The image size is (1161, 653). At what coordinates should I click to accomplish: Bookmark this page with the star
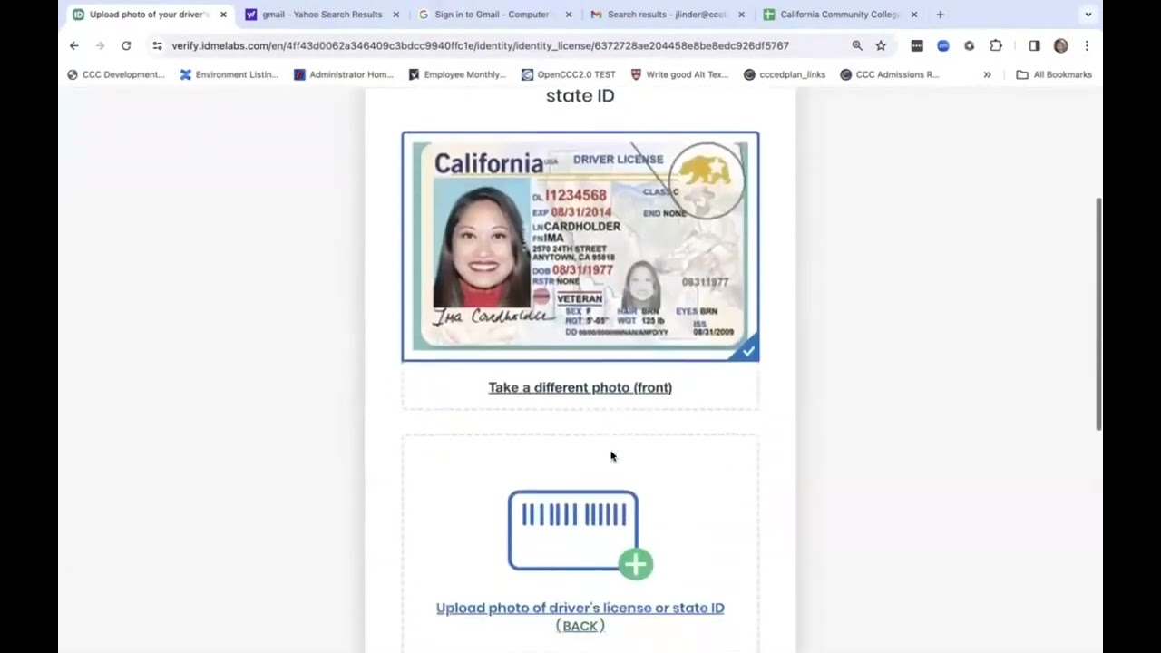click(881, 45)
